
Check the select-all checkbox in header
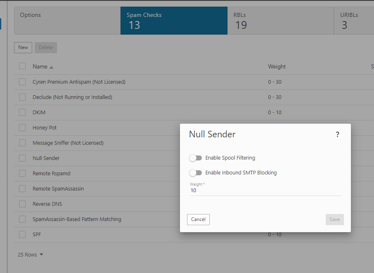point(22,66)
